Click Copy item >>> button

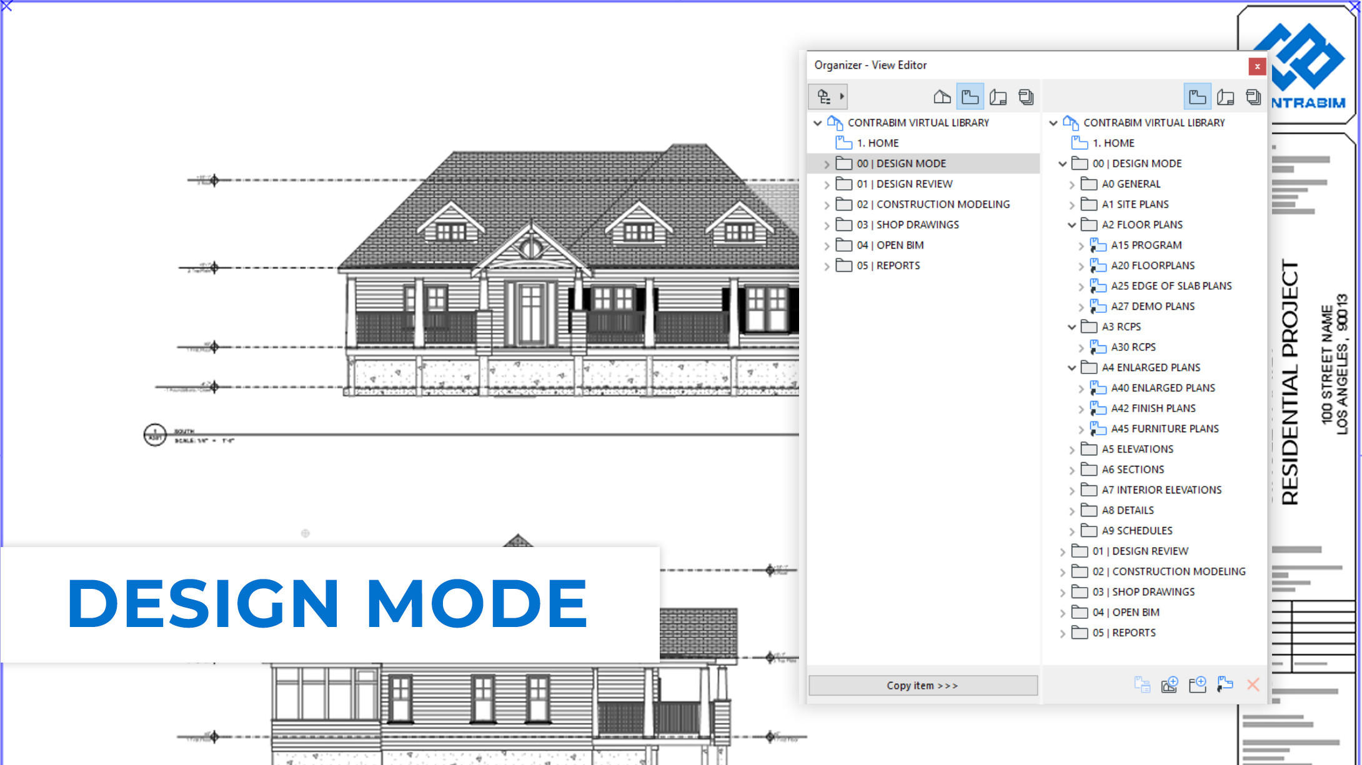[922, 685]
